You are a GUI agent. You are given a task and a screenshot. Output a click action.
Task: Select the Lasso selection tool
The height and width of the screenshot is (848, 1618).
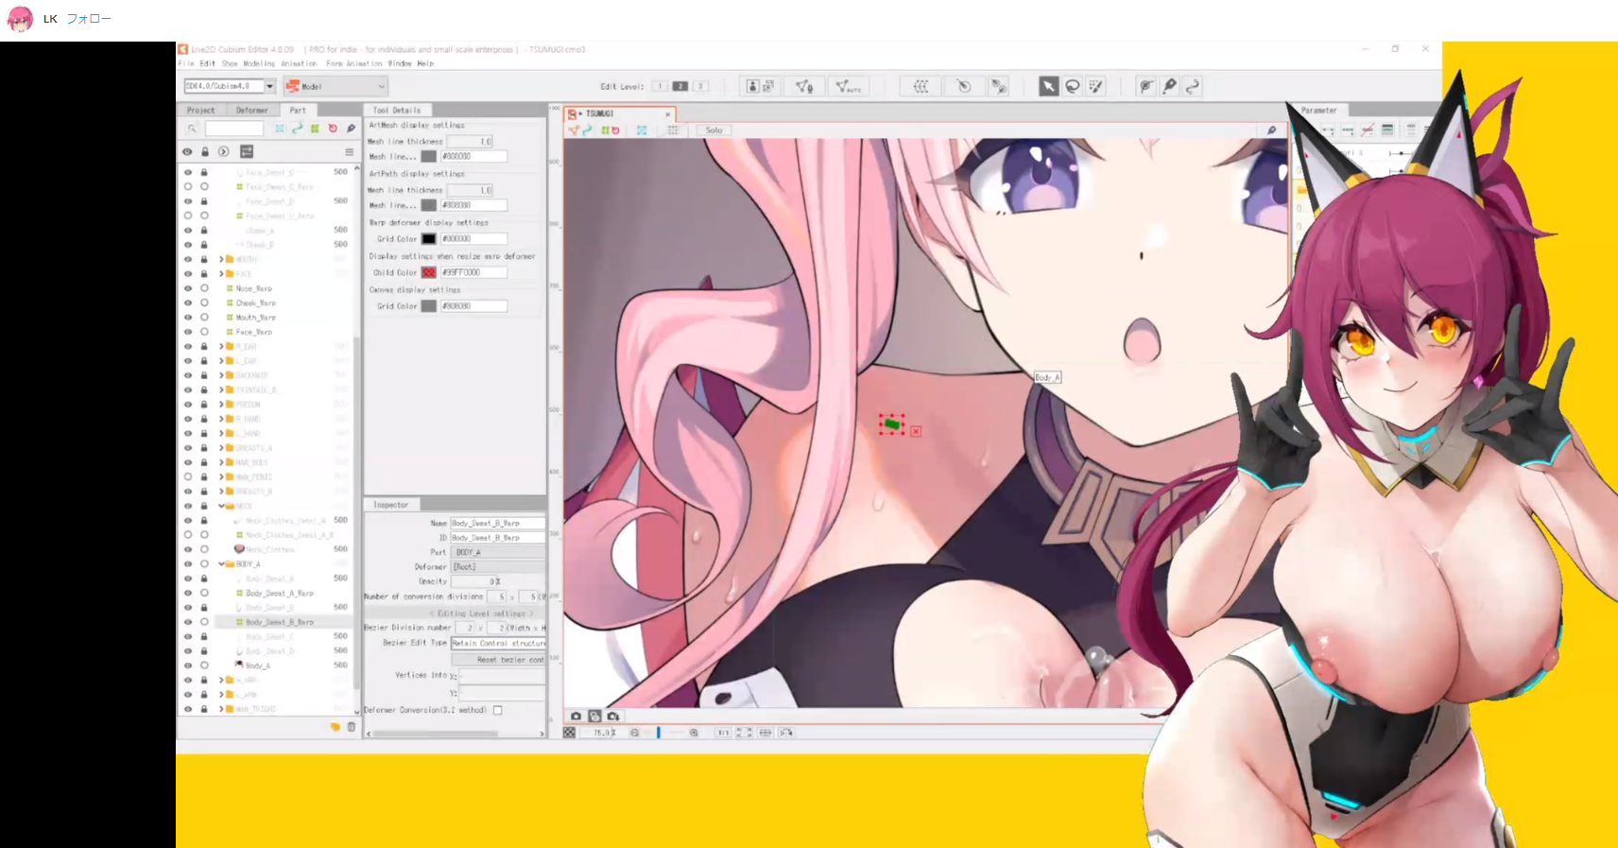point(1073,86)
